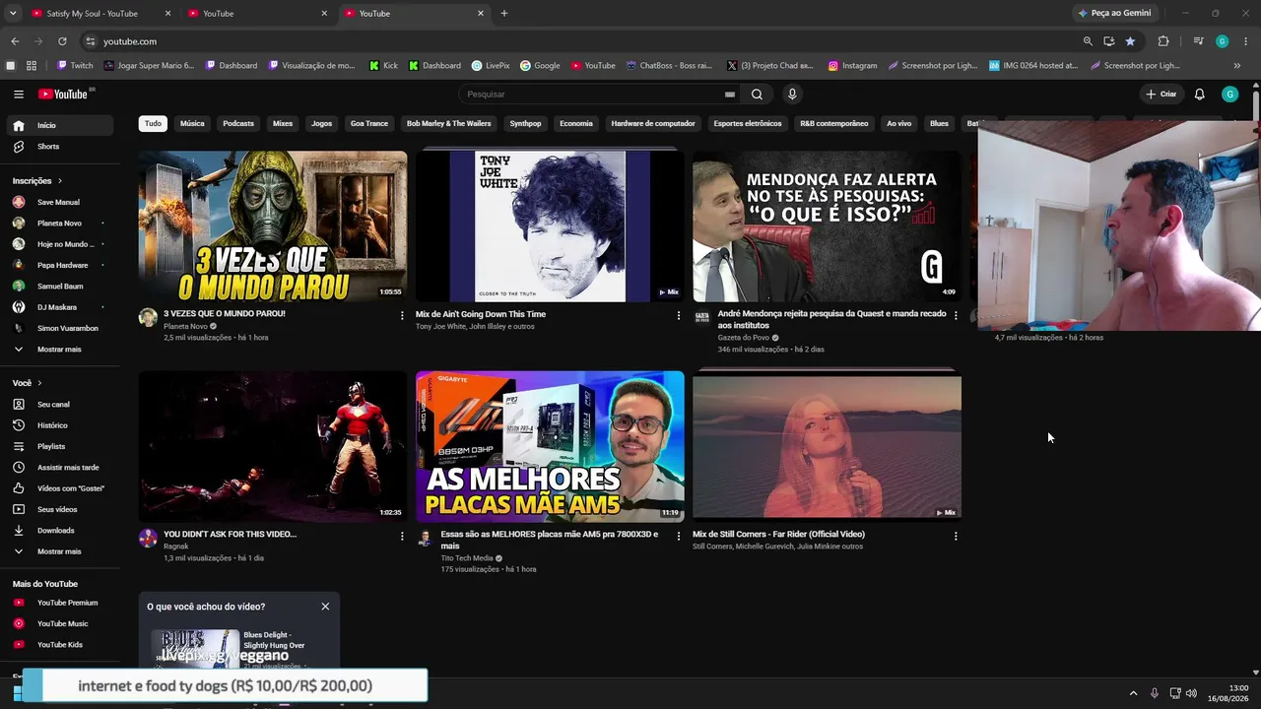
Task: Select the Goa Trance filter chip
Action: point(369,124)
